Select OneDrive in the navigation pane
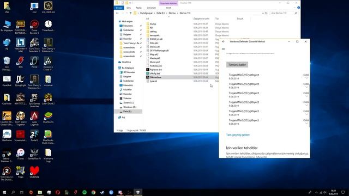The width and height of the screenshot is (349, 196). [126, 62]
